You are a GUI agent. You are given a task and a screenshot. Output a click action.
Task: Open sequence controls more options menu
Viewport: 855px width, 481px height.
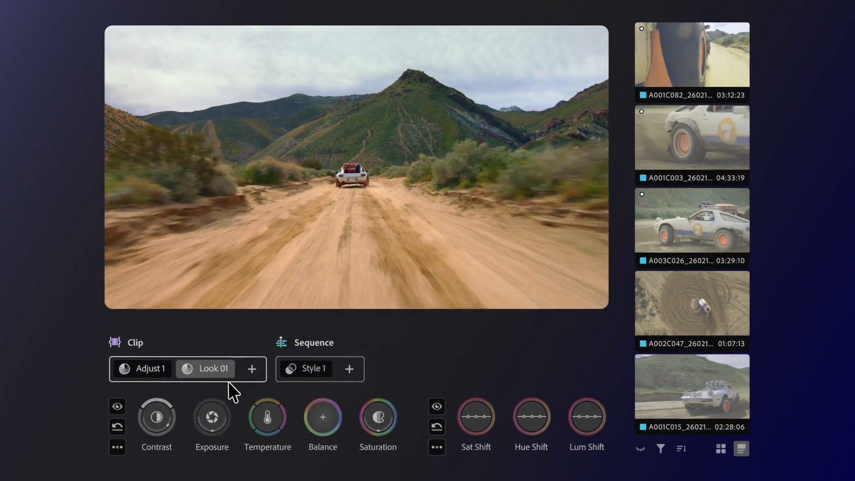point(436,447)
